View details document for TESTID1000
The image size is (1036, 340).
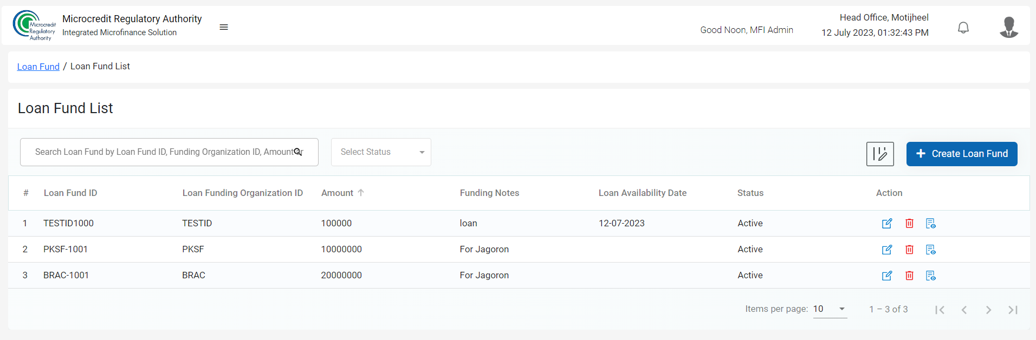click(931, 224)
